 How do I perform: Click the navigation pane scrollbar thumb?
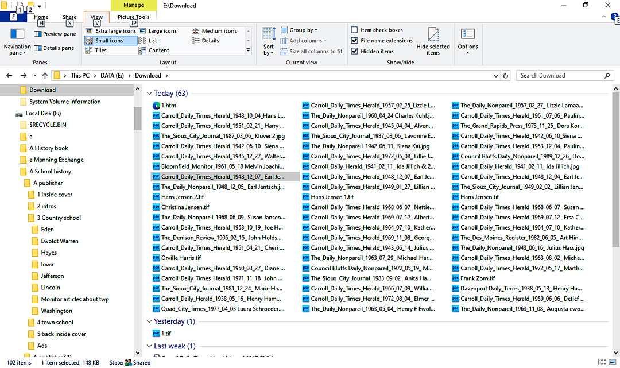(x=138, y=119)
